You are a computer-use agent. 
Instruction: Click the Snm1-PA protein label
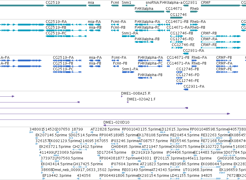tap(130, 69)
